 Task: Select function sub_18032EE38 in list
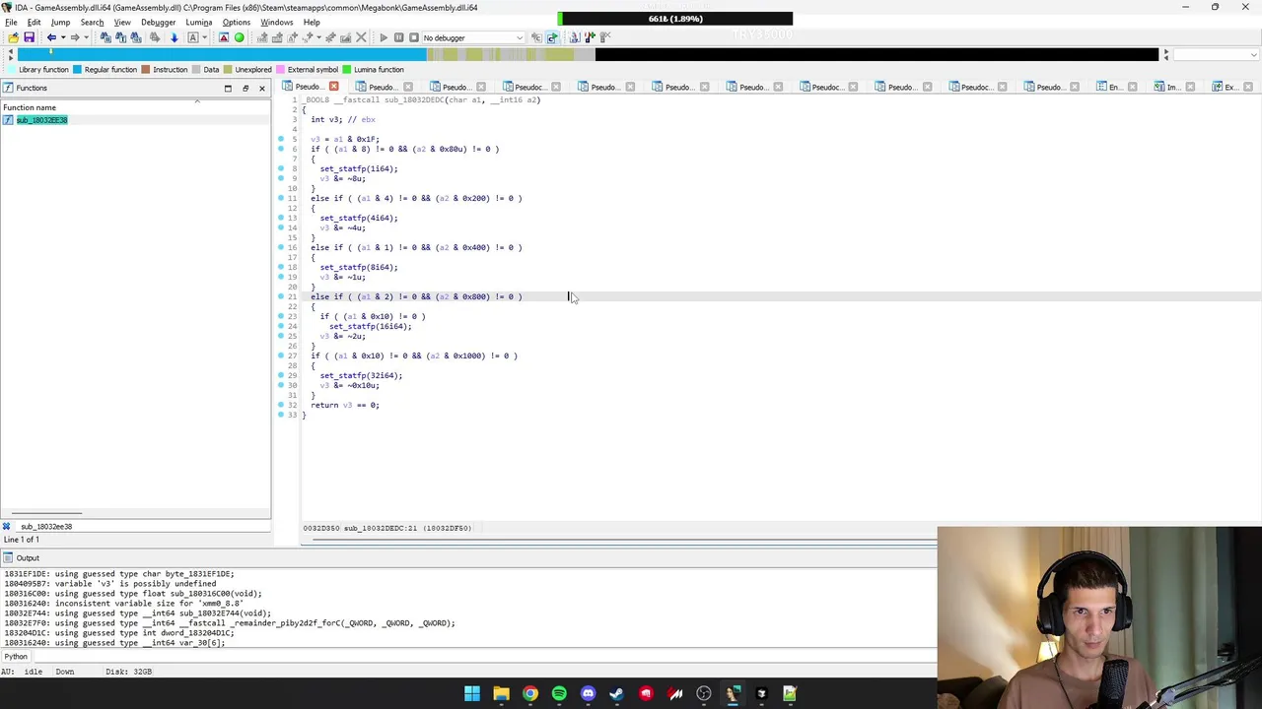point(41,120)
